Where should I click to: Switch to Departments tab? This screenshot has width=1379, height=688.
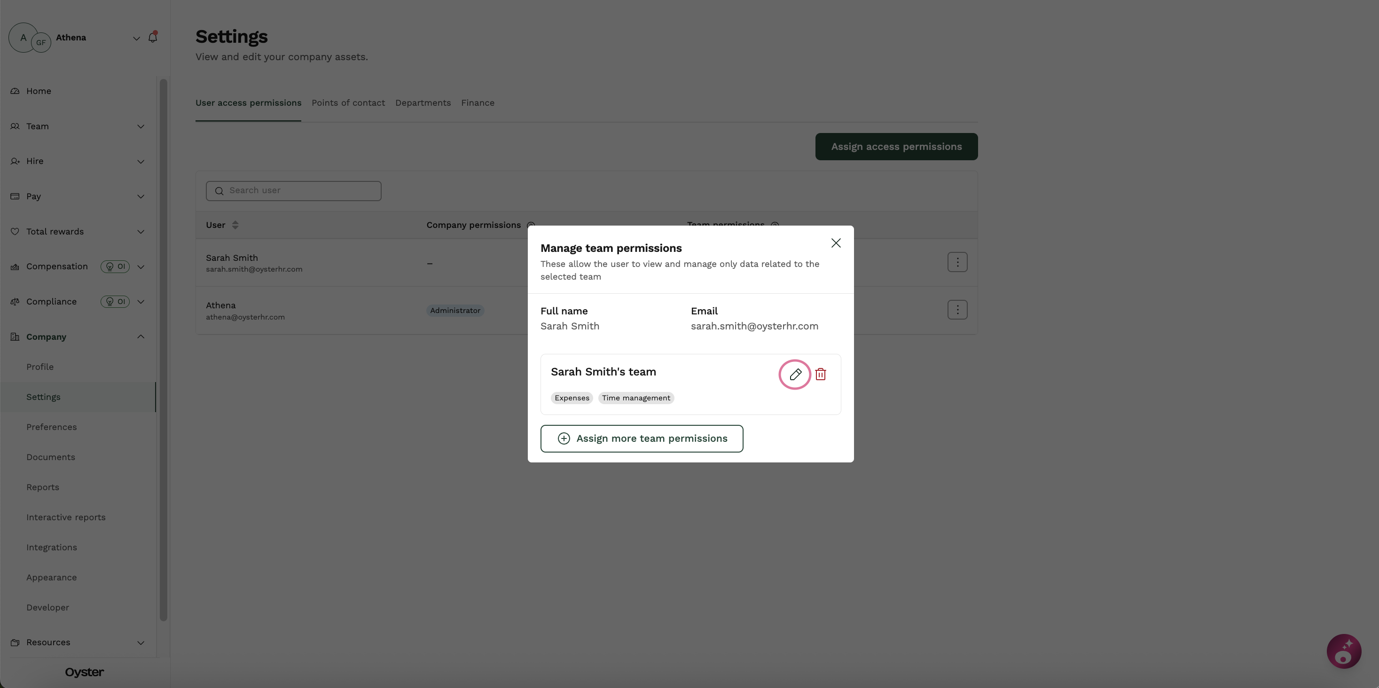coord(423,103)
